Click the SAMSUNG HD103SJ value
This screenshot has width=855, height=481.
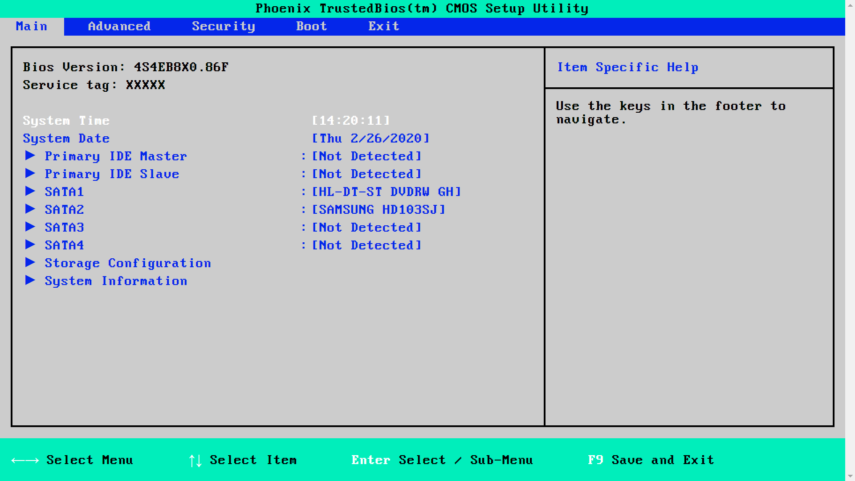[379, 210]
